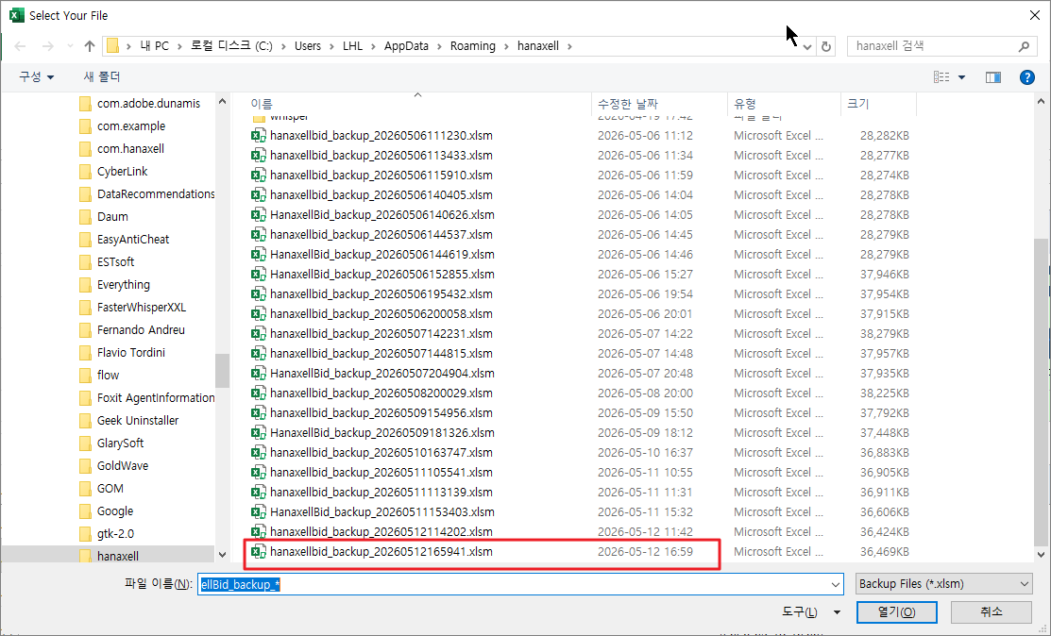Create a new folder with 새 폴더
Image resolution: width=1051 pixels, height=636 pixels.
click(x=102, y=77)
